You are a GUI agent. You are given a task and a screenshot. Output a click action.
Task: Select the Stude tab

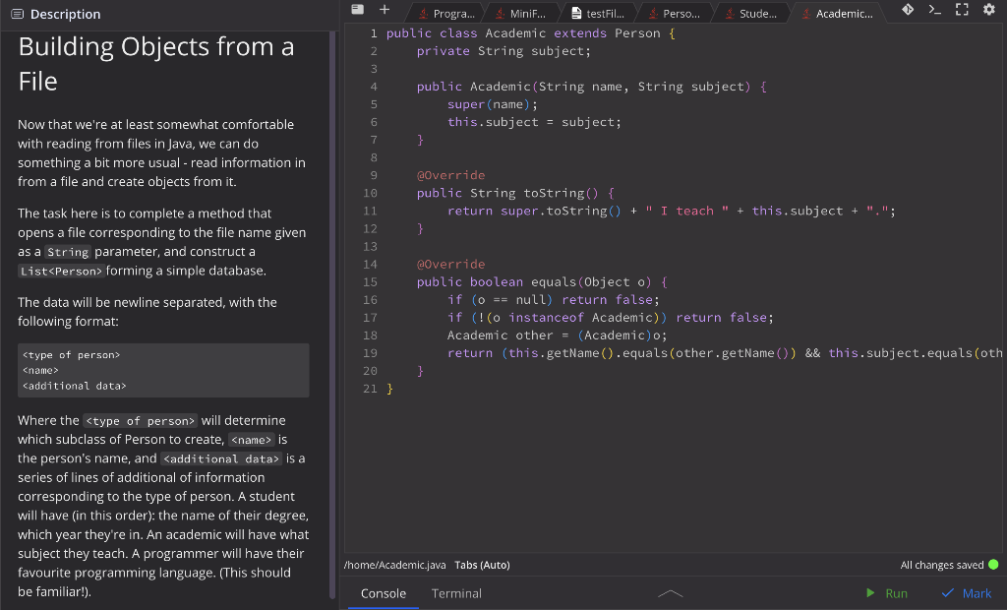(x=753, y=14)
